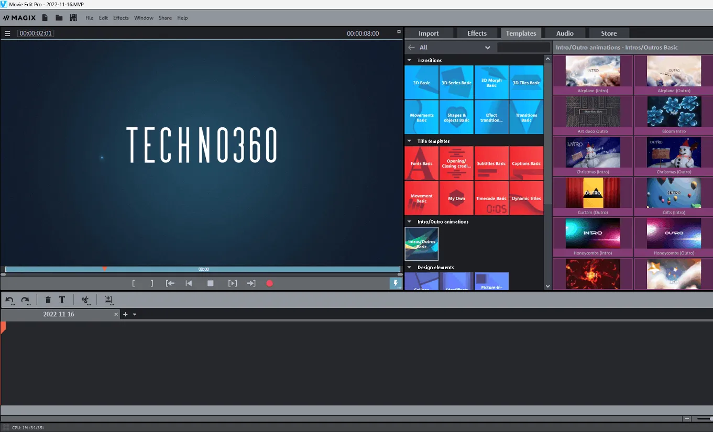Switch to the Audio tab
Screen dimensions: 713x432
pos(565,33)
